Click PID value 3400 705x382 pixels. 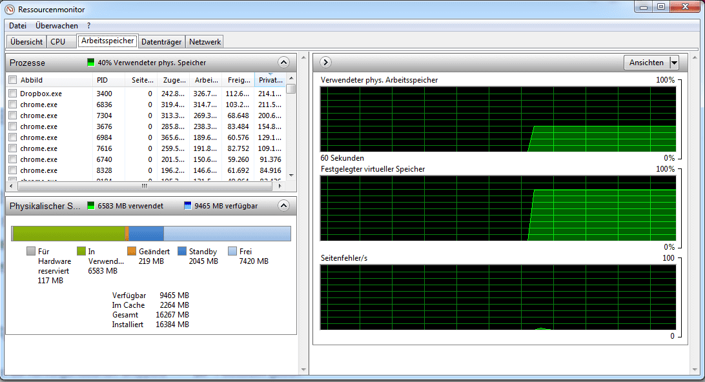click(x=105, y=94)
